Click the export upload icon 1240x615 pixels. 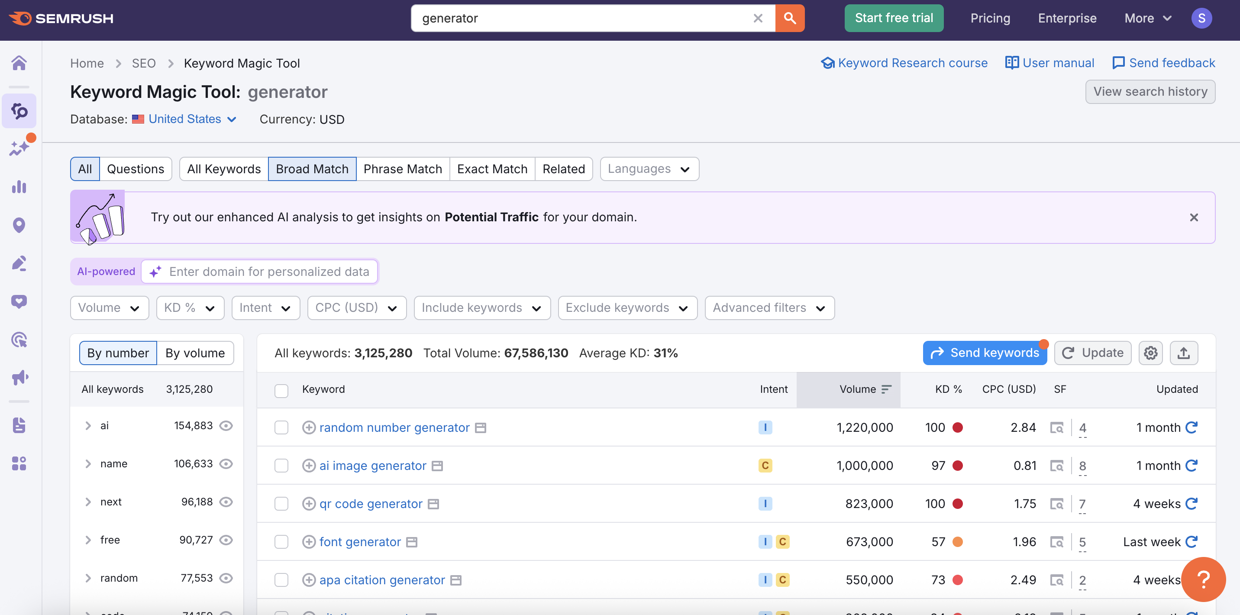point(1184,353)
